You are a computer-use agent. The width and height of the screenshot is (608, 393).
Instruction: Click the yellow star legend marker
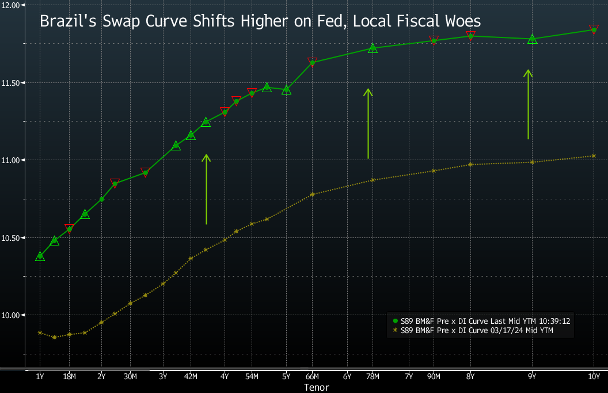point(396,330)
